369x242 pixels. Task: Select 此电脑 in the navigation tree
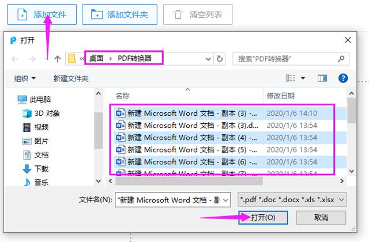pos(34,100)
